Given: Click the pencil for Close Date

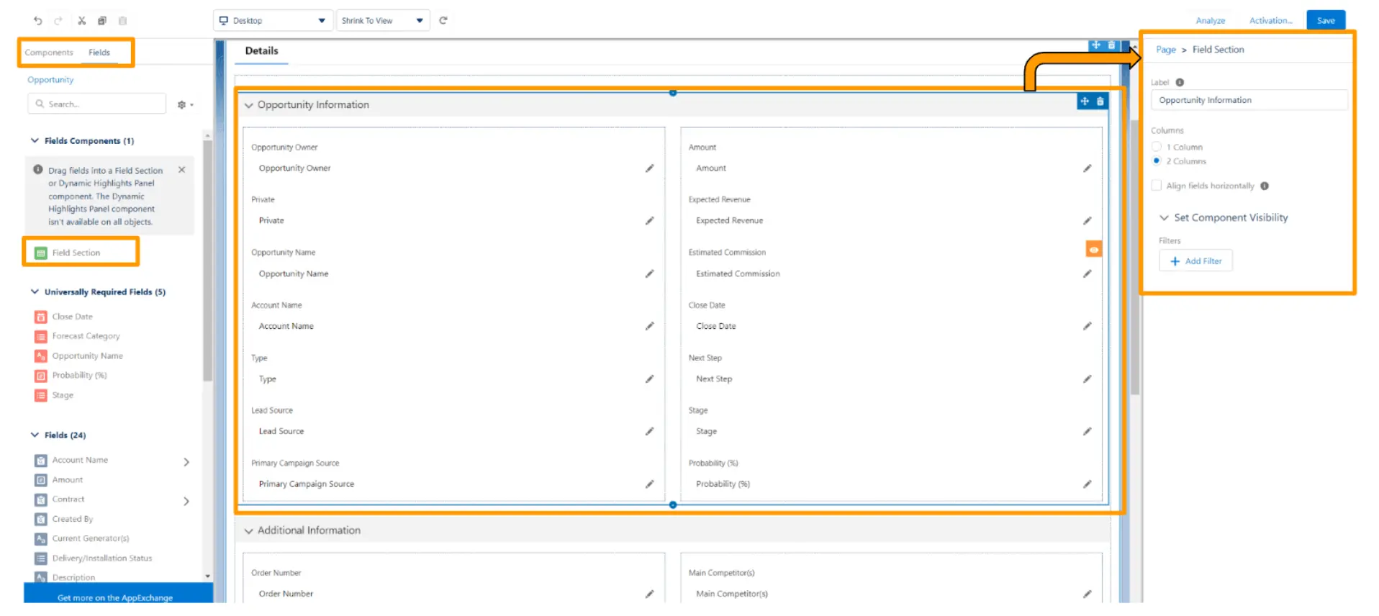Looking at the screenshot, I should click(x=1087, y=326).
